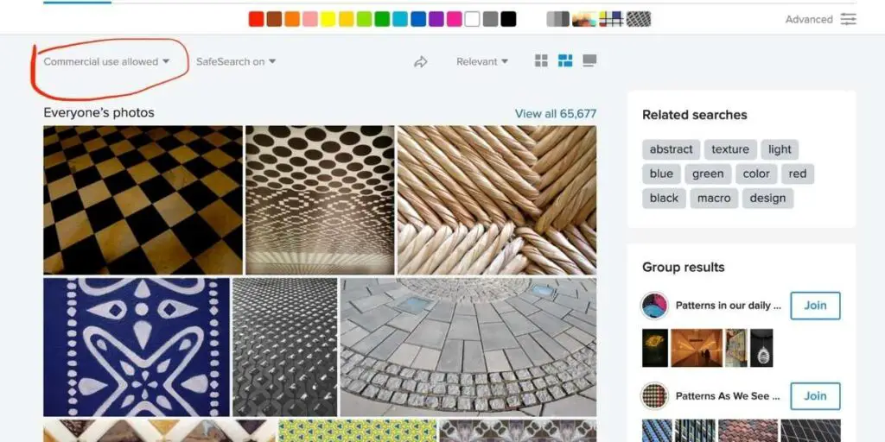
Task: Switch to the story view icon
Action: pyautogui.click(x=589, y=61)
